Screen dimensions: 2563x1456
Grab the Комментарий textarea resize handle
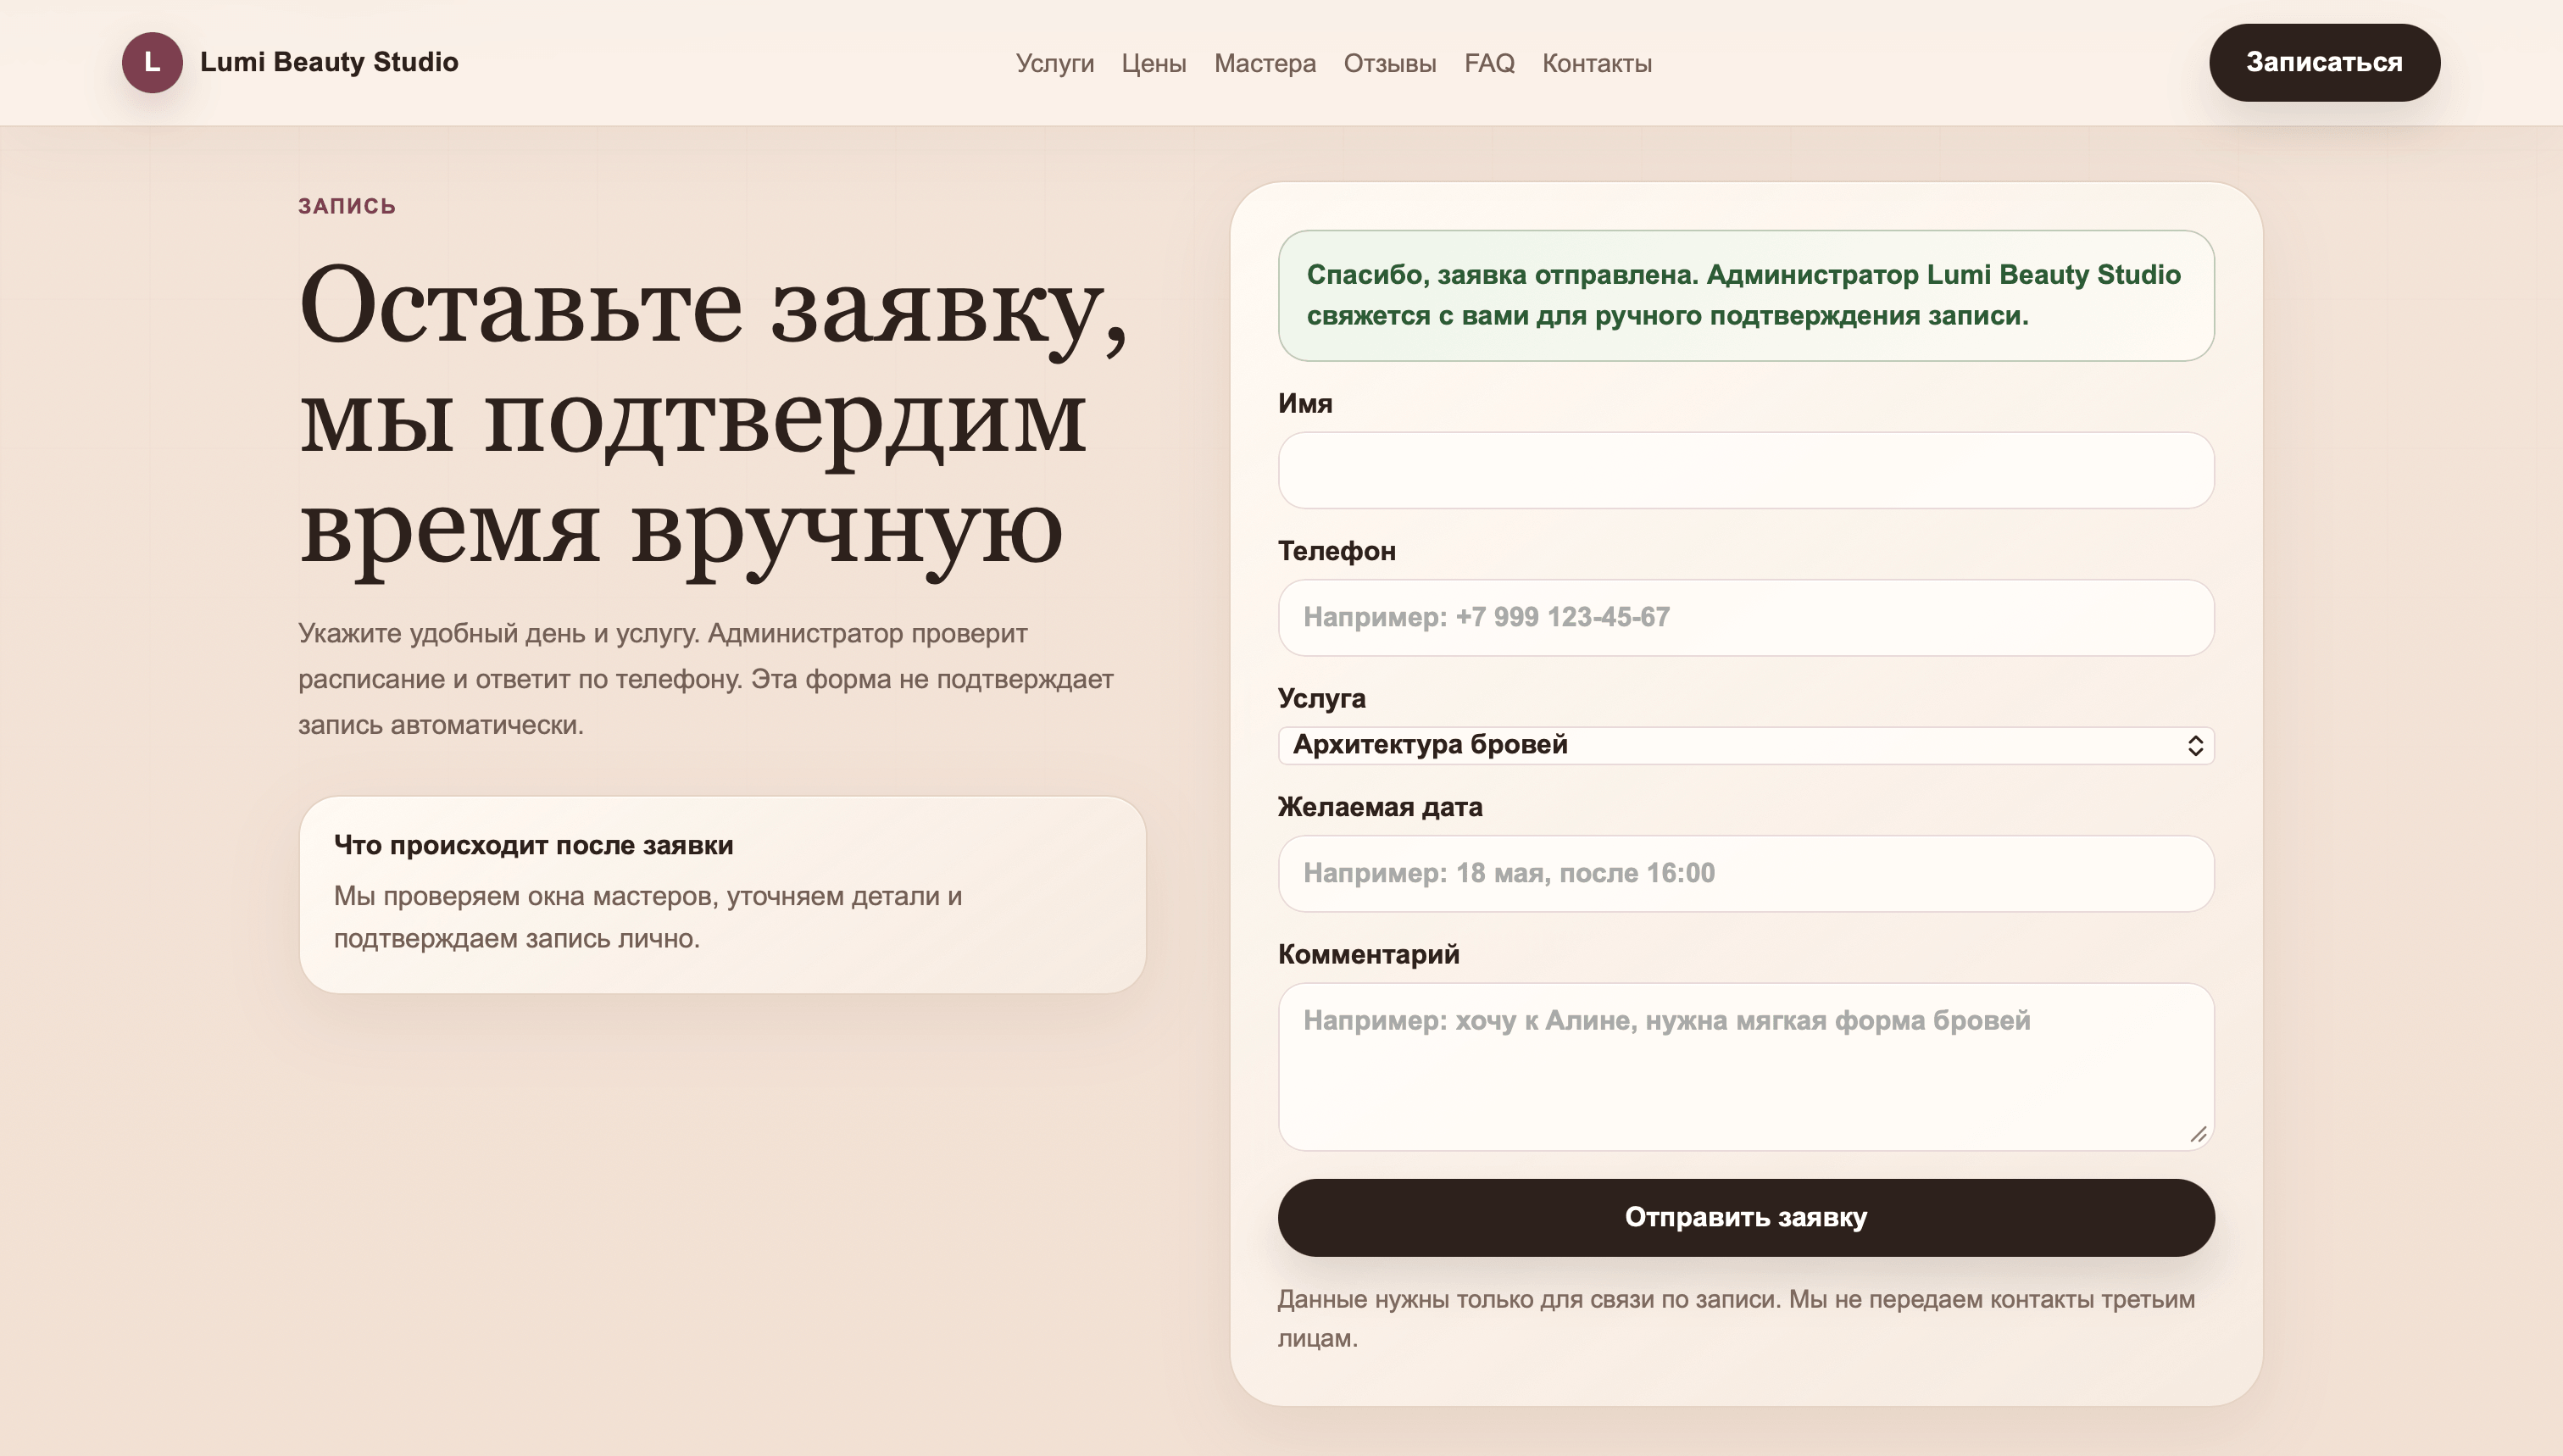2198,1134
